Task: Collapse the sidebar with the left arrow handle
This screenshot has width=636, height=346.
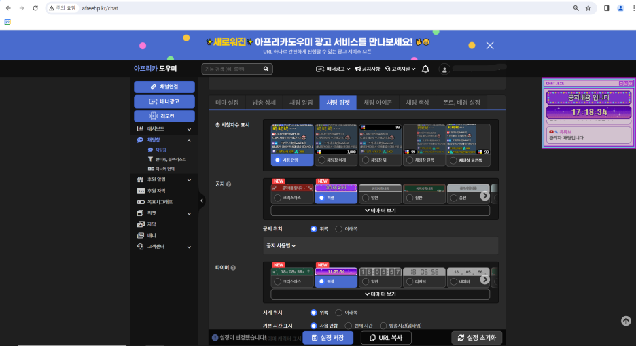Action: (202, 201)
